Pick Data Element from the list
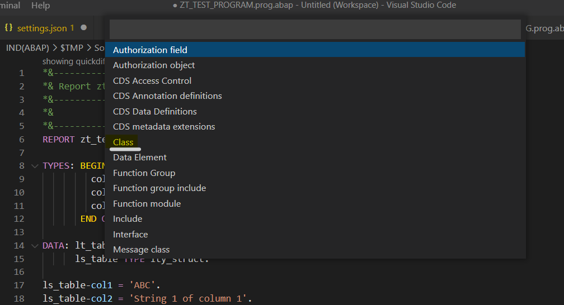The width and height of the screenshot is (564, 305). pyautogui.click(x=140, y=158)
